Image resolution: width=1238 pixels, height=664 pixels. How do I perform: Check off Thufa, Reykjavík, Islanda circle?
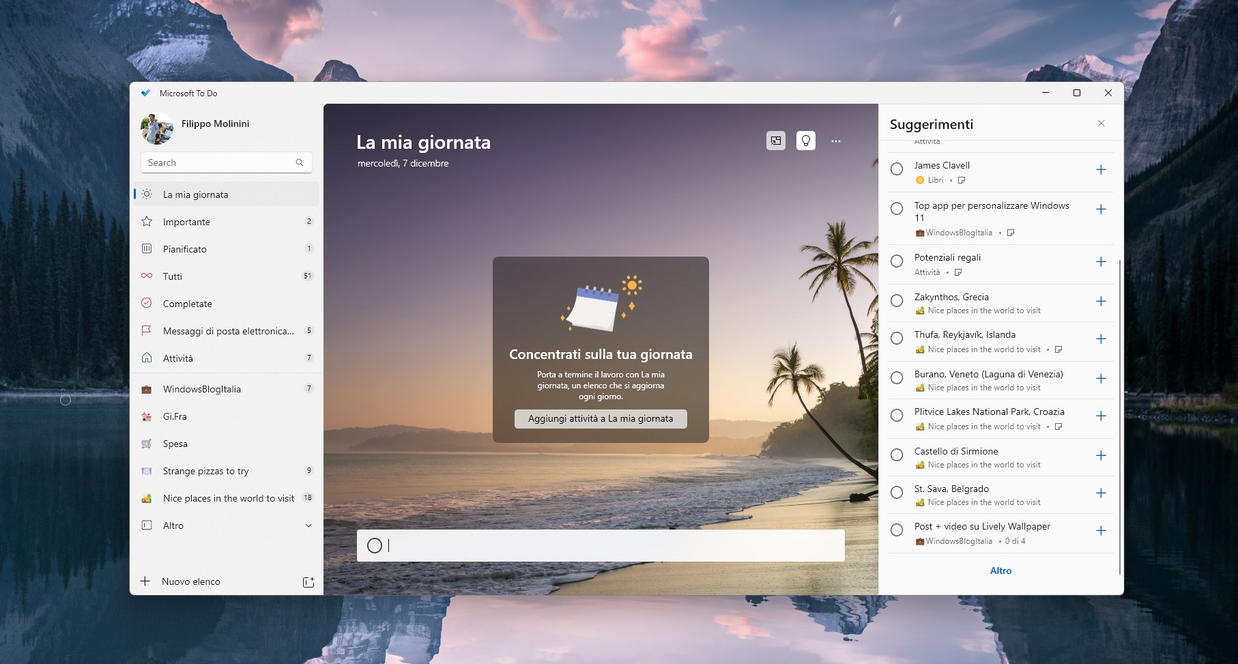click(x=897, y=338)
